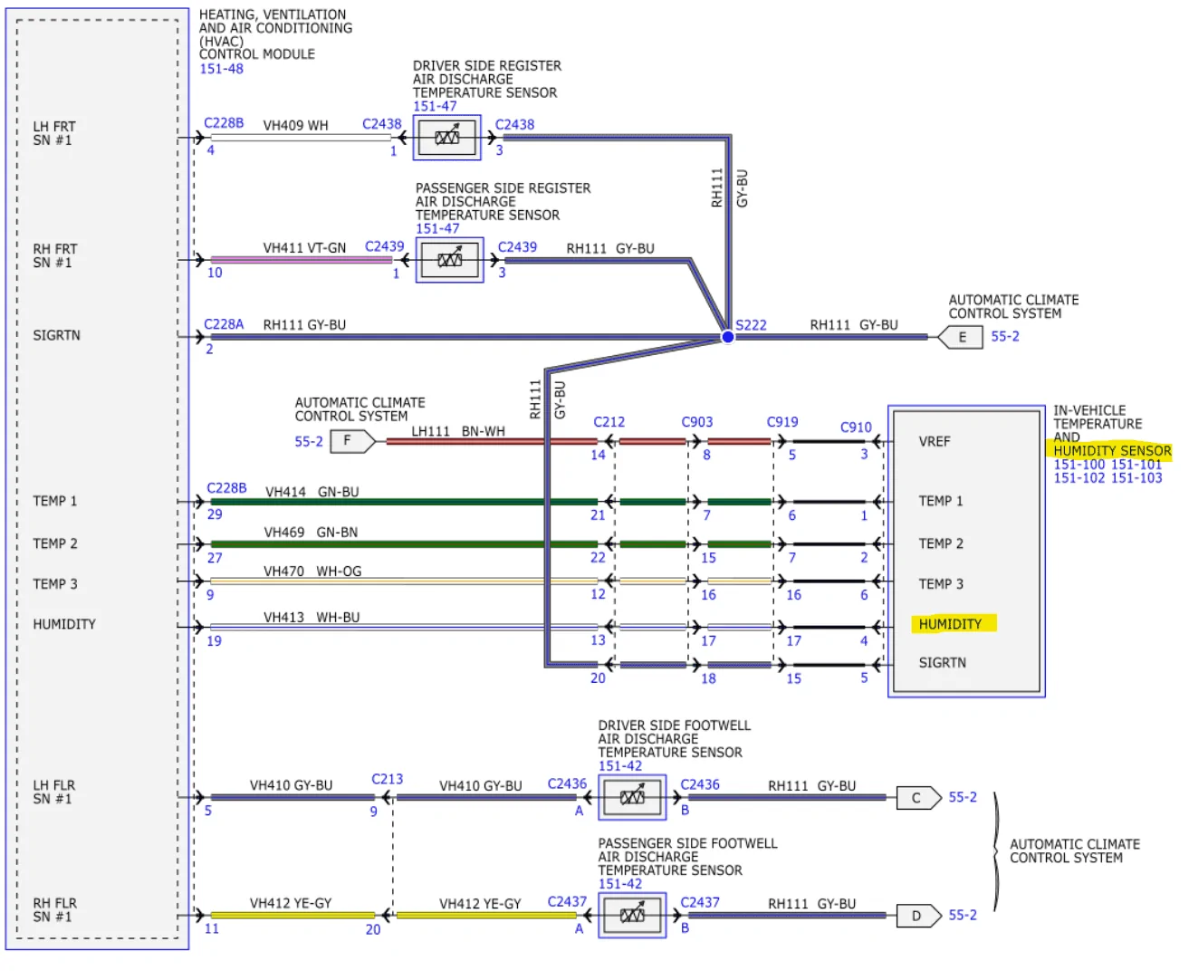Image resolution: width=1189 pixels, height=980 pixels.
Task: Open 151-47 link under passenger side register sensor
Action: [x=437, y=228]
